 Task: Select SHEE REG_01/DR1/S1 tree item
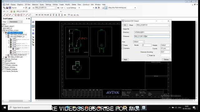pos(15,33)
